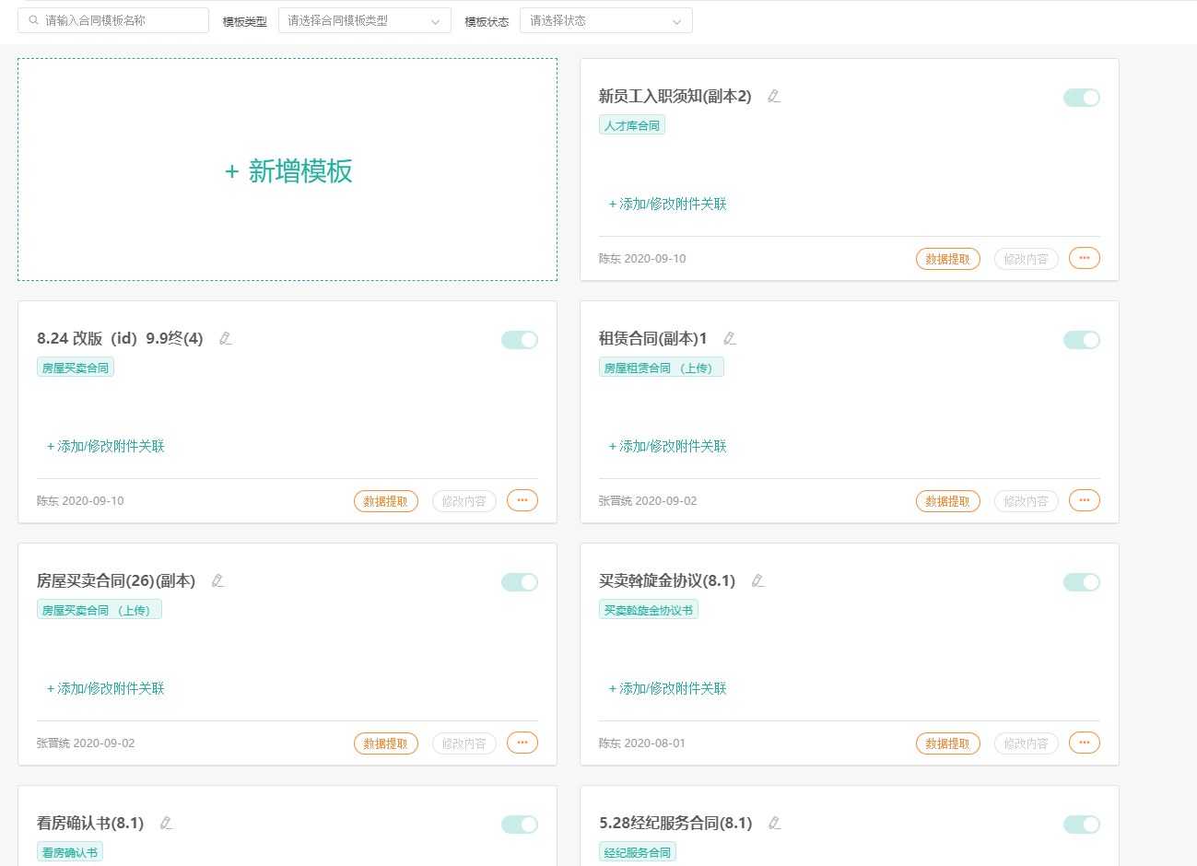Click 数据提取 on 8.24 改版 card

(386, 501)
